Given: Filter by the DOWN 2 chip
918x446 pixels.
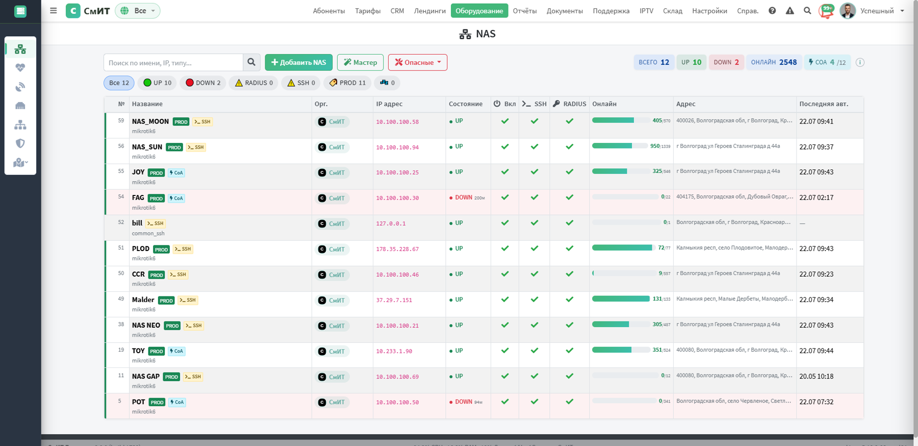Looking at the screenshot, I should click(203, 83).
